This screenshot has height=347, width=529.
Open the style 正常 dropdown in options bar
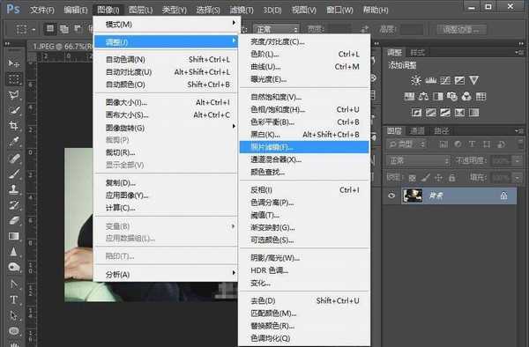(276, 30)
